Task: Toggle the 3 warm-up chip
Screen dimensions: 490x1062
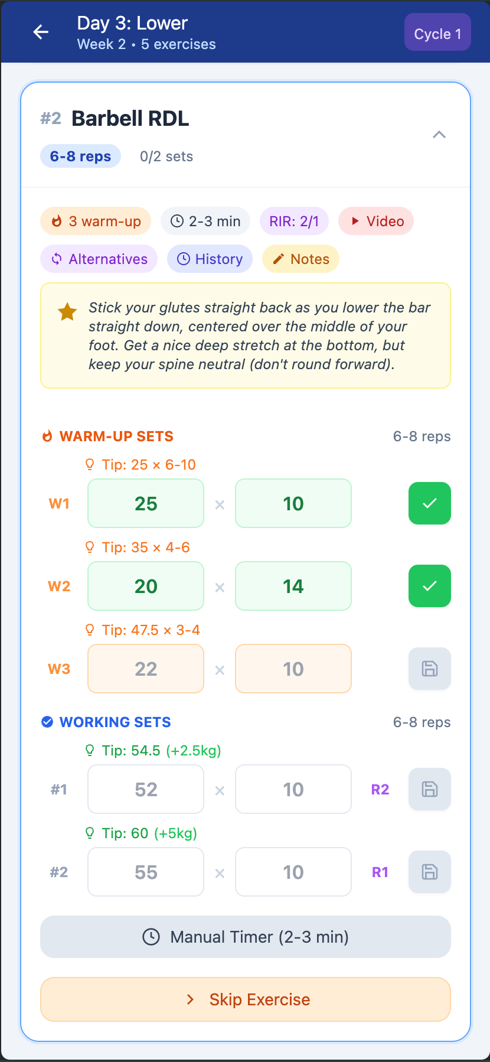Action: coord(95,221)
